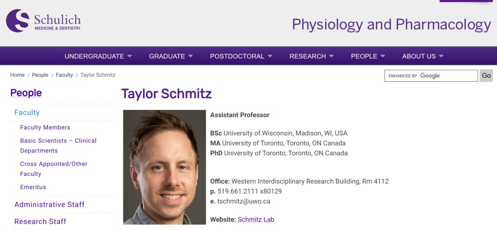Image resolution: width=497 pixels, height=230 pixels.
Task: Visit the Schmitz Lab website link
Action: point(256,219)
